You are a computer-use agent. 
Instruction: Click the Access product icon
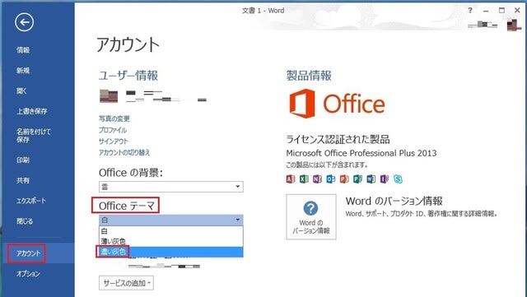point(291,179)
